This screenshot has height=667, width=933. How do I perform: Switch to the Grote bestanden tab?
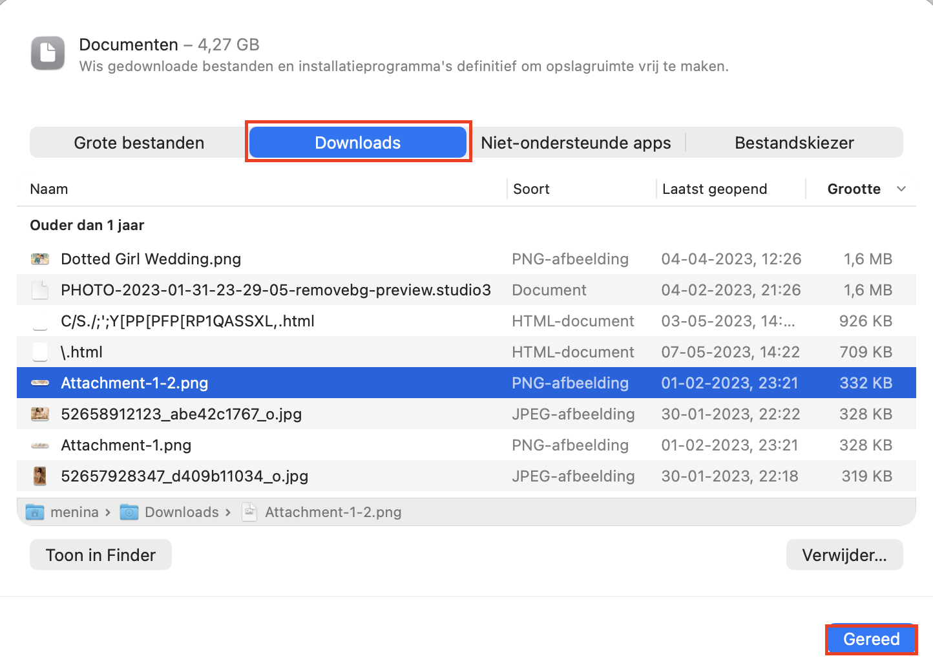click(138, 142)
